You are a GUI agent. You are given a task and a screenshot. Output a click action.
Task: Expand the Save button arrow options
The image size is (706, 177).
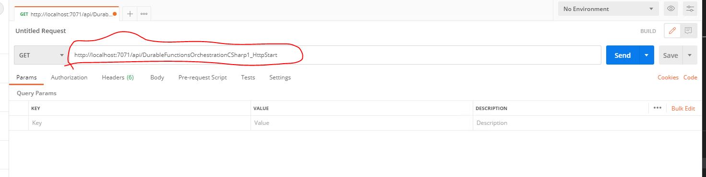tap(690, 55)
